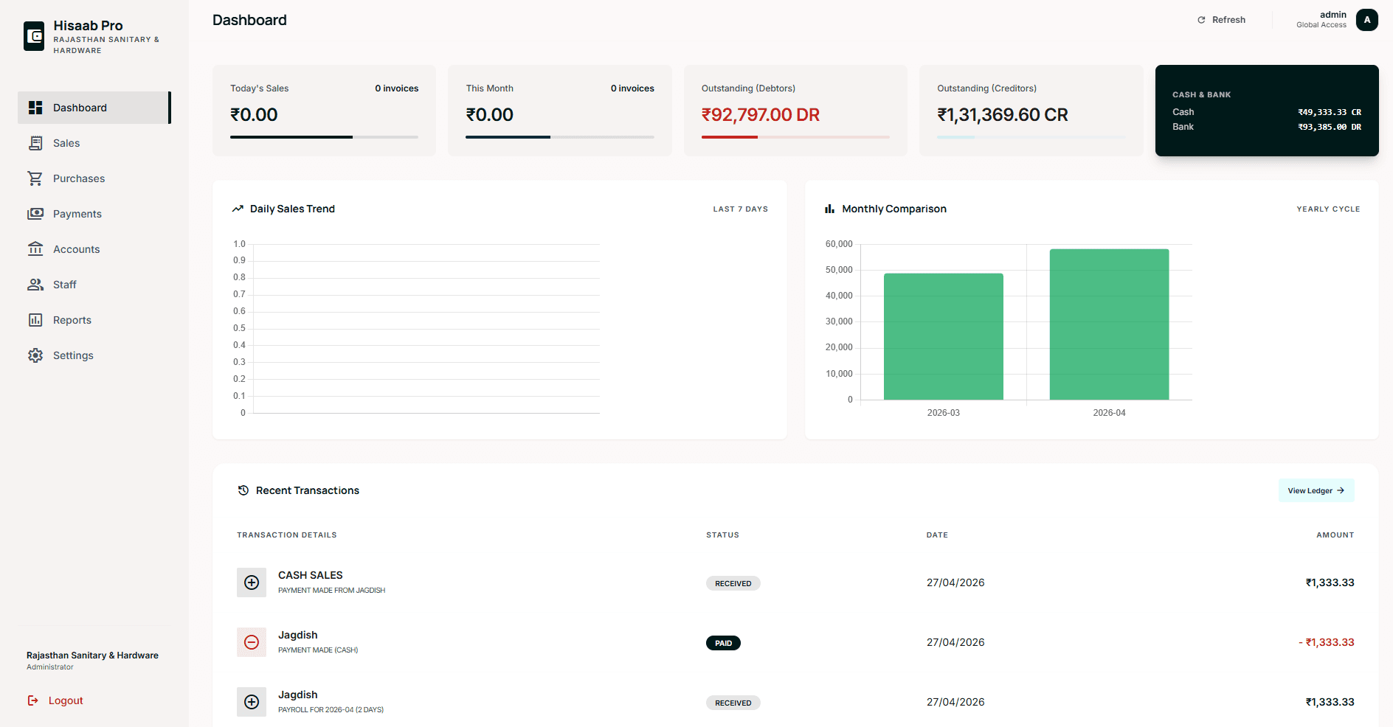Go to Purchases in the sidebar
The height and width of the screenshot is (727, 1393).
(94, 178)
